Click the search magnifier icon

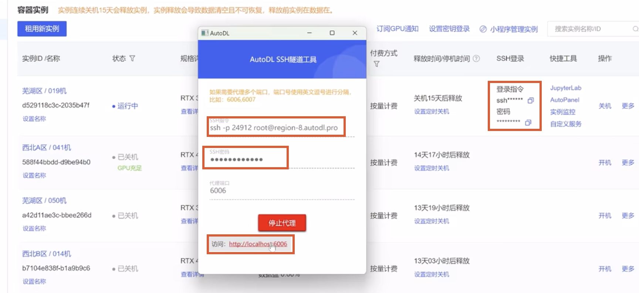pyautogui.click(x=635, y=29)
